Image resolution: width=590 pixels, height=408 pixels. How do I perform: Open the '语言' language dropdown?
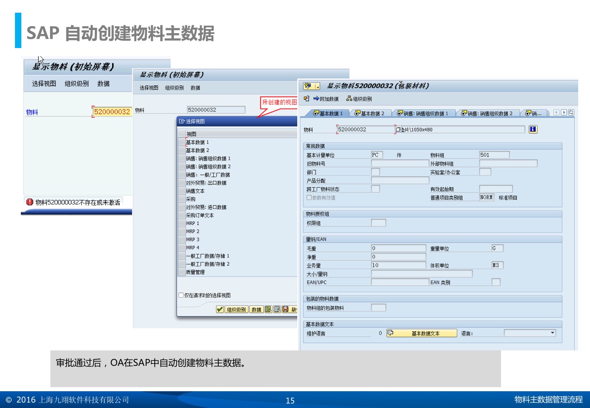552,333
